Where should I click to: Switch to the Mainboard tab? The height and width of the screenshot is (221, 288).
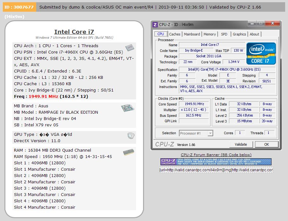[x=192, y=34]
